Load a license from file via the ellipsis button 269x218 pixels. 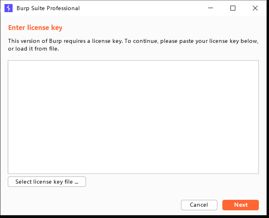(x=47, y=182)
